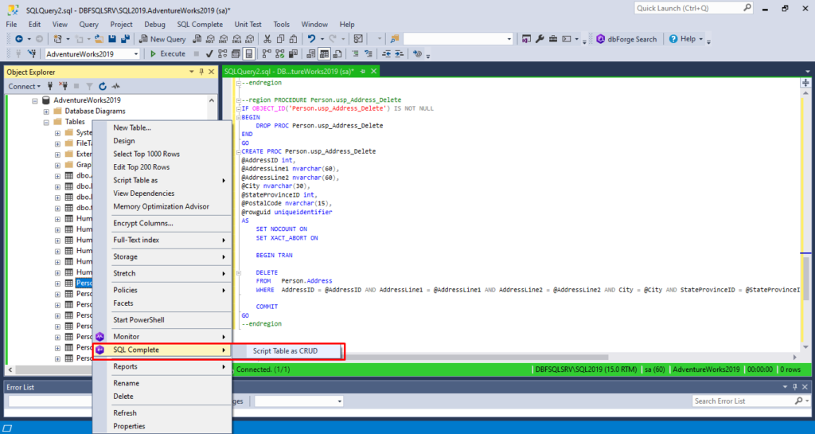This screenshot has width=815, height=434.
Task: Click the DAX query icon
Action: (x=250, y=39)
